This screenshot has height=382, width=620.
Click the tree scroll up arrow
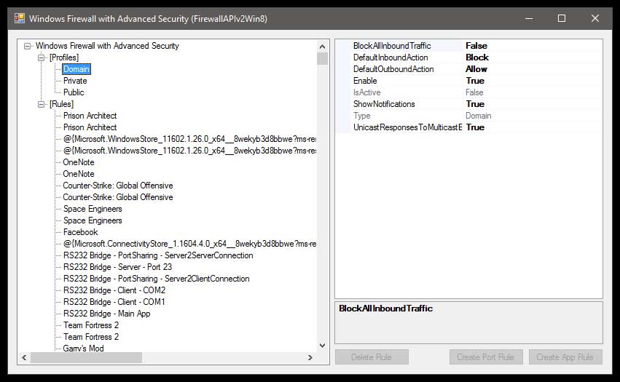(x=322, y=47)
